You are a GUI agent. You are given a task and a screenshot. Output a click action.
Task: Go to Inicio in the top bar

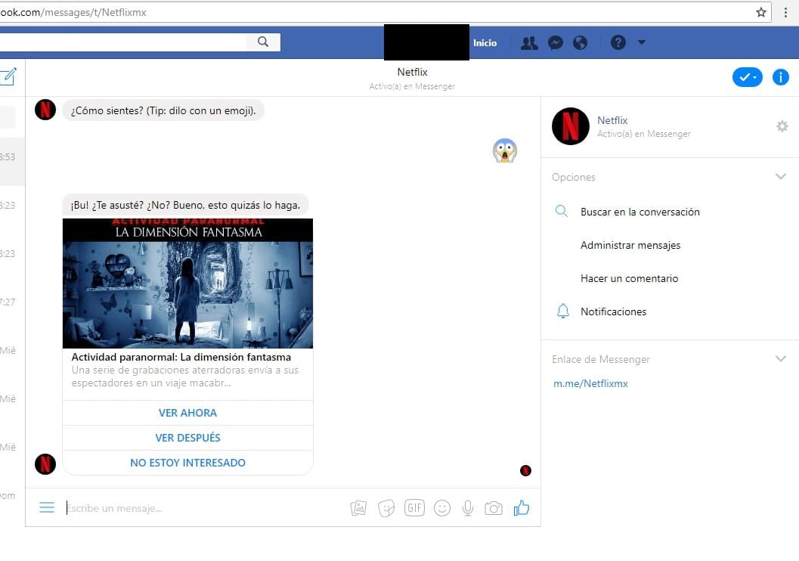485,43
